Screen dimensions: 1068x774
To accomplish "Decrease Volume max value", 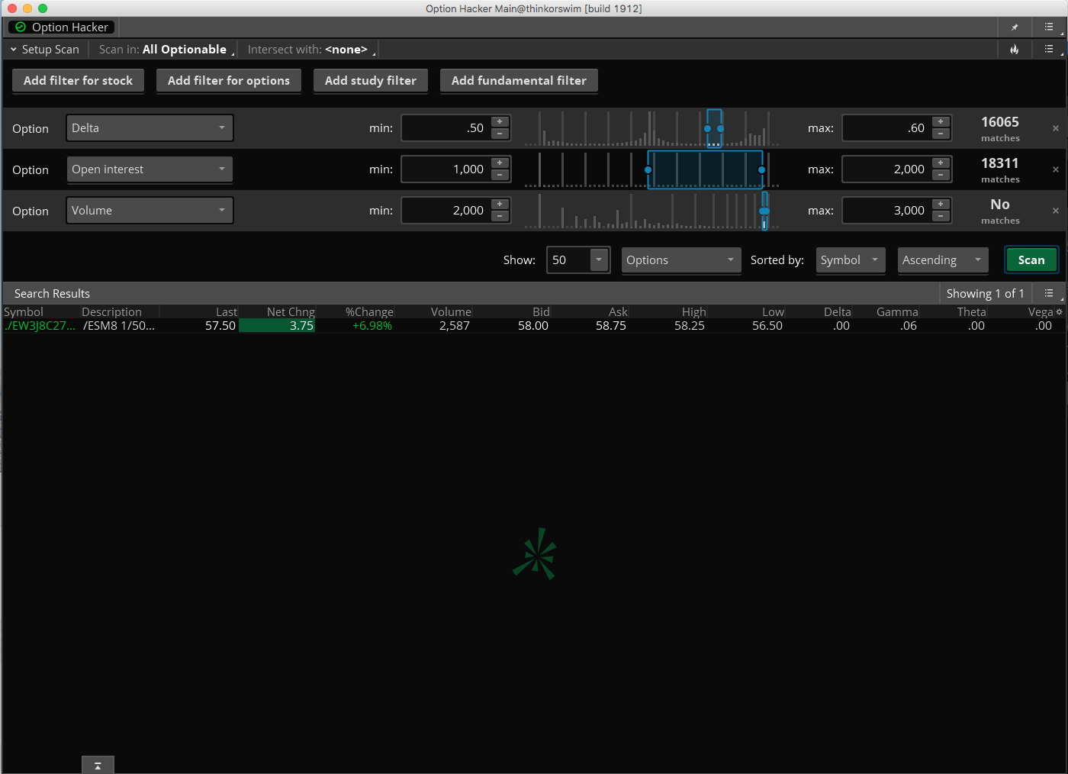I will tap(941, 216).
